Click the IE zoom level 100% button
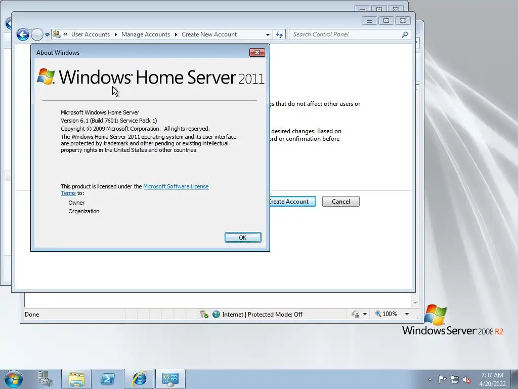The image size is (518, 389). click(x=386, y=314)
